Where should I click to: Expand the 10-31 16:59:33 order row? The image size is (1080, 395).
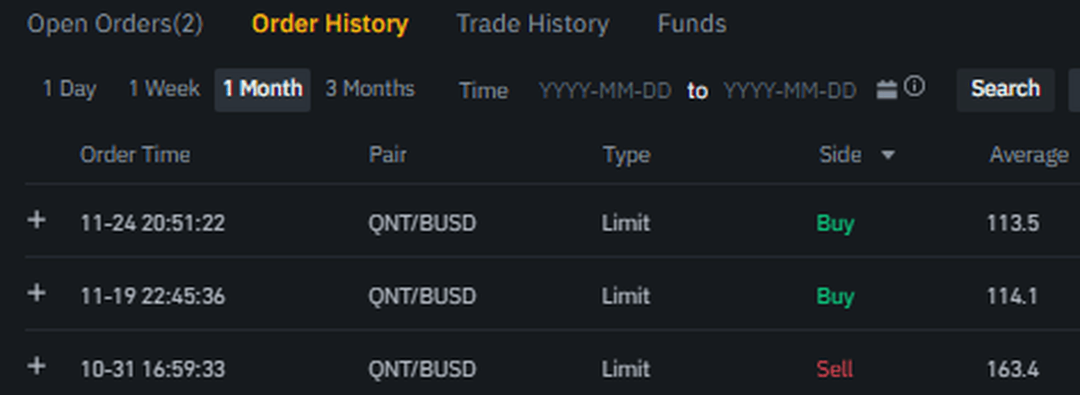(37, 366)
